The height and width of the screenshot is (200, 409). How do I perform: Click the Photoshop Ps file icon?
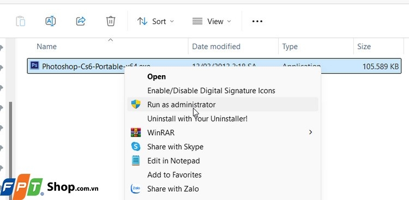click(34, 65)
